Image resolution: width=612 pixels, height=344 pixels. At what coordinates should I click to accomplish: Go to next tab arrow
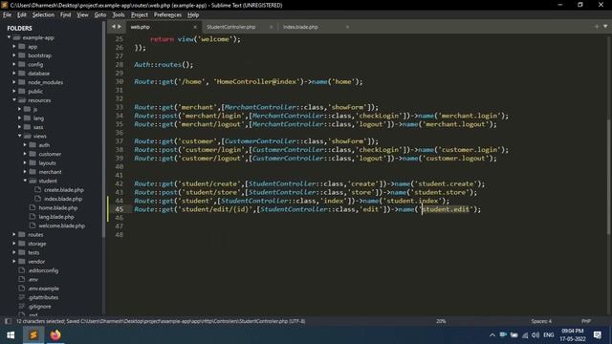tap(120, 27)
